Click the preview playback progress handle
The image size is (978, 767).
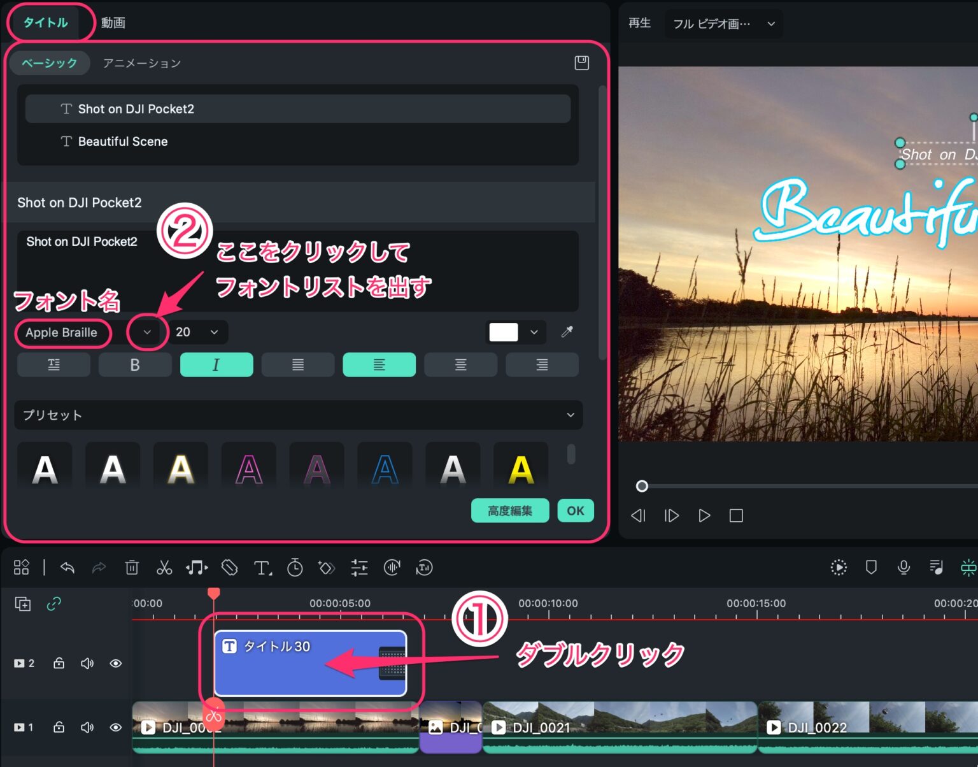(x=642, y=486)
